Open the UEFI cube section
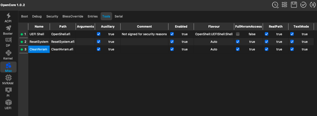Image resolution: width=317 pixels, height=116 pixels. pyautogui.click(x=8, y=104)
